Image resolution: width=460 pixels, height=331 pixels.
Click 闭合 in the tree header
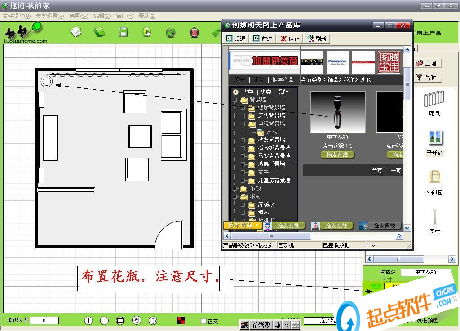tap(258, 80)
